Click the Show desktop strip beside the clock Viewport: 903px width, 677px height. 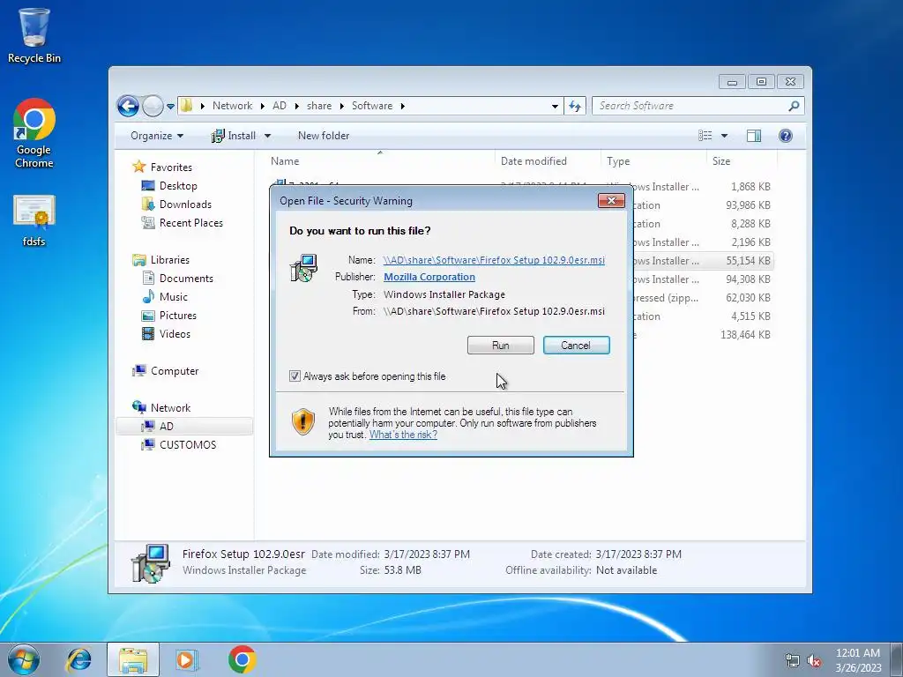898,659
